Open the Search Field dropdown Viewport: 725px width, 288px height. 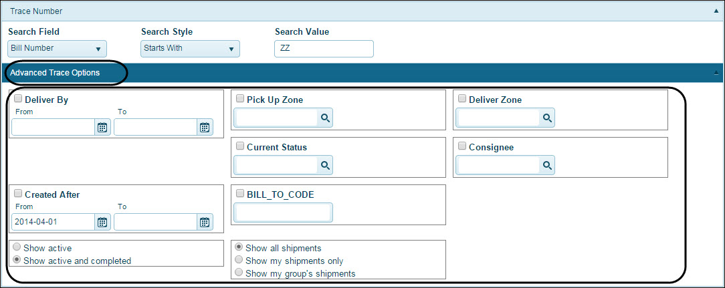pos(58,49)
